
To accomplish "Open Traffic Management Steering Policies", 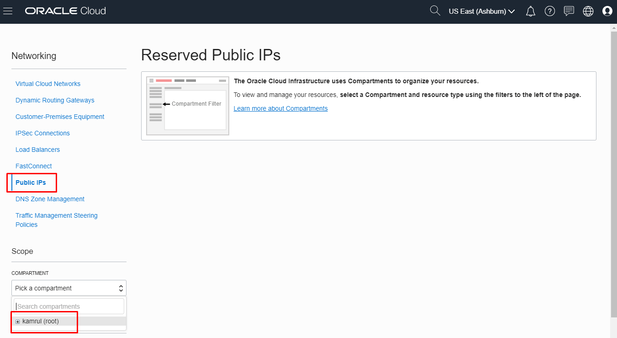I will click(57, 220).
